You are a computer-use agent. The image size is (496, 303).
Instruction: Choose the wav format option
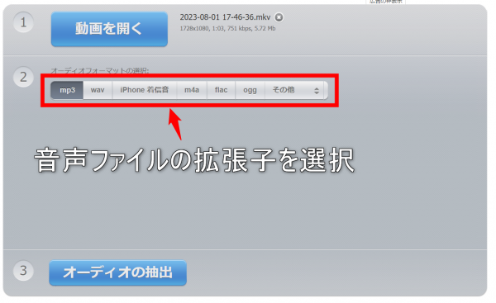[98, 90]
